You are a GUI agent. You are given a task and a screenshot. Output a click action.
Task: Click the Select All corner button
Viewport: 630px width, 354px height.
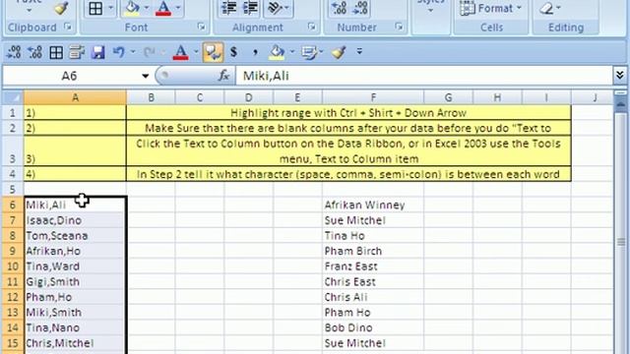(13, 97)
